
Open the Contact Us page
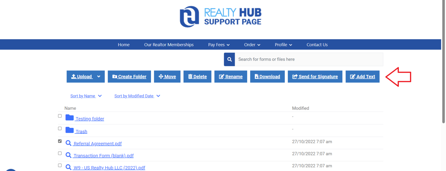[317, 45]
